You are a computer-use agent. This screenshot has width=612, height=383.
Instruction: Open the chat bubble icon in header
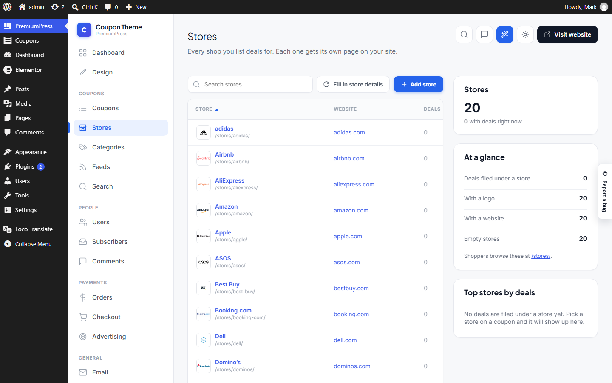[x=484, y=34]
